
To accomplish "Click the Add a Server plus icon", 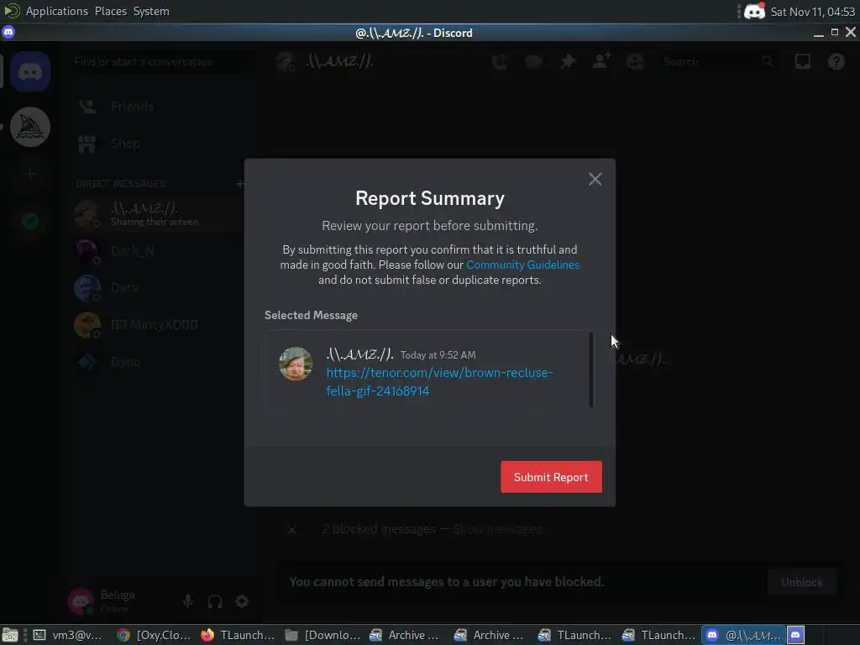I will (30, 174).
